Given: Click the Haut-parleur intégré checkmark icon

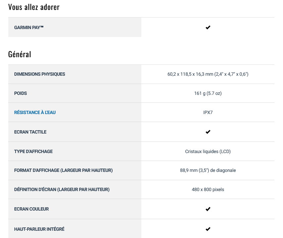Looking at the screenshot, I should (x=208, y=229).
